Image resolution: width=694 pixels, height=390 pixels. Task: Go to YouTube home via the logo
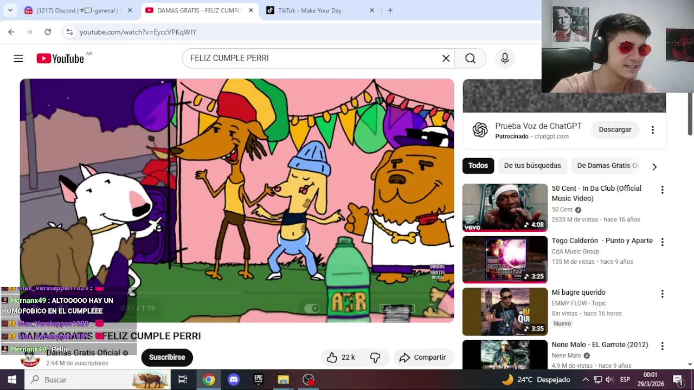pos(60,58)
